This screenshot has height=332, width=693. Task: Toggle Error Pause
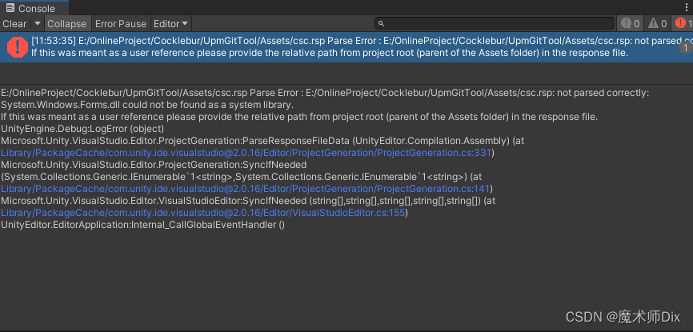(121, 24)
